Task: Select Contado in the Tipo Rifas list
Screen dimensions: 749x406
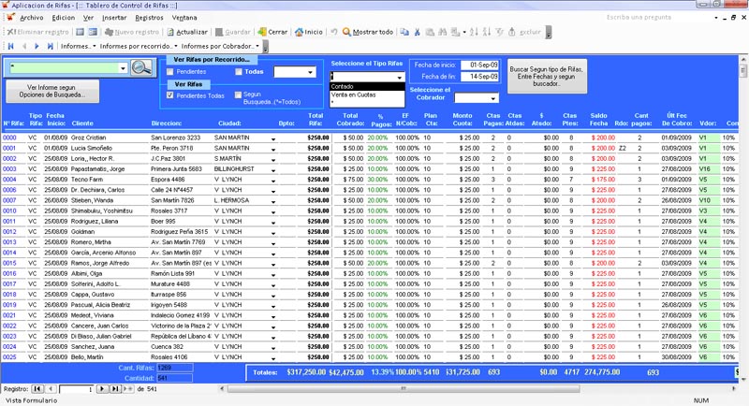Action: click(x=367, y=87)
